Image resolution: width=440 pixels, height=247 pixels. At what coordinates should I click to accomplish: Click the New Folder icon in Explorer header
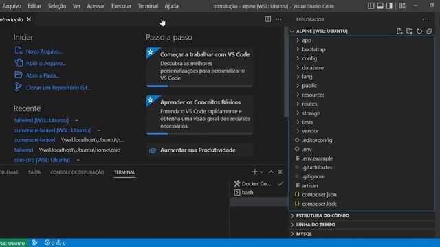coord(410,31)
